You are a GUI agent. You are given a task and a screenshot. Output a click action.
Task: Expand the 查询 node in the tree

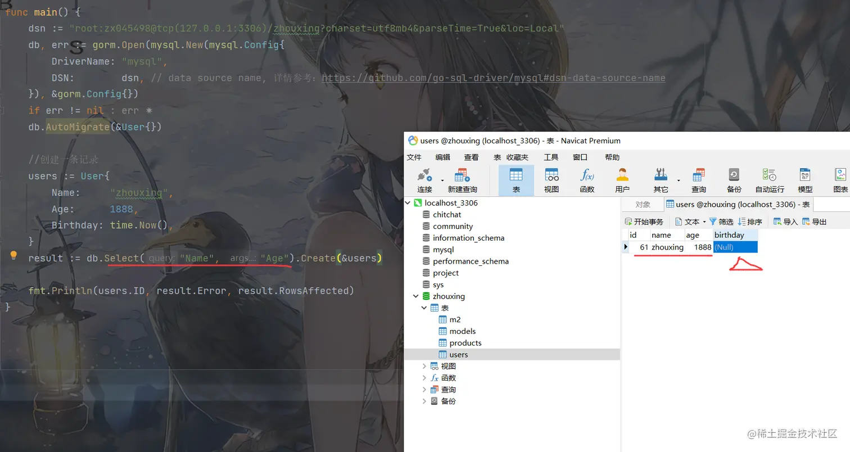pyautogui.click(x=424, y=390)
